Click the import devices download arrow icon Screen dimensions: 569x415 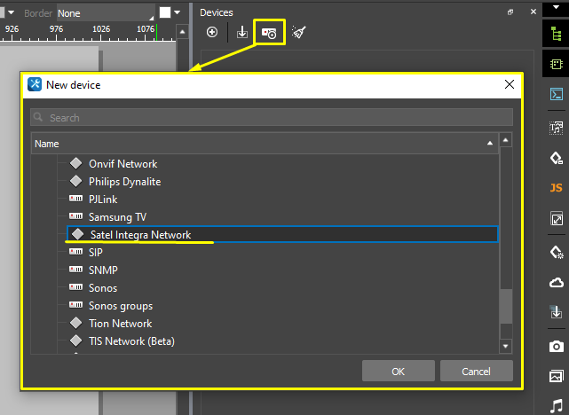pyautogui.click(x=241, y=33)
